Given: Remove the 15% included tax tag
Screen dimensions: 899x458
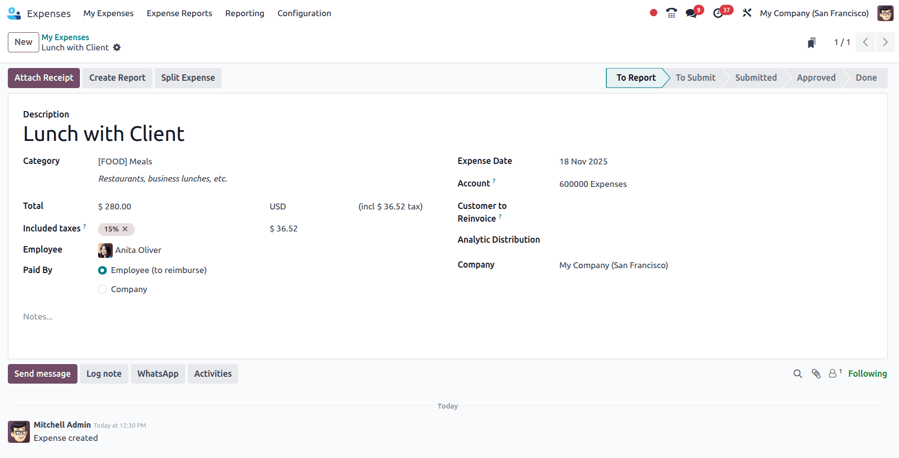Looking at the screenshot, I should point(125,229).
